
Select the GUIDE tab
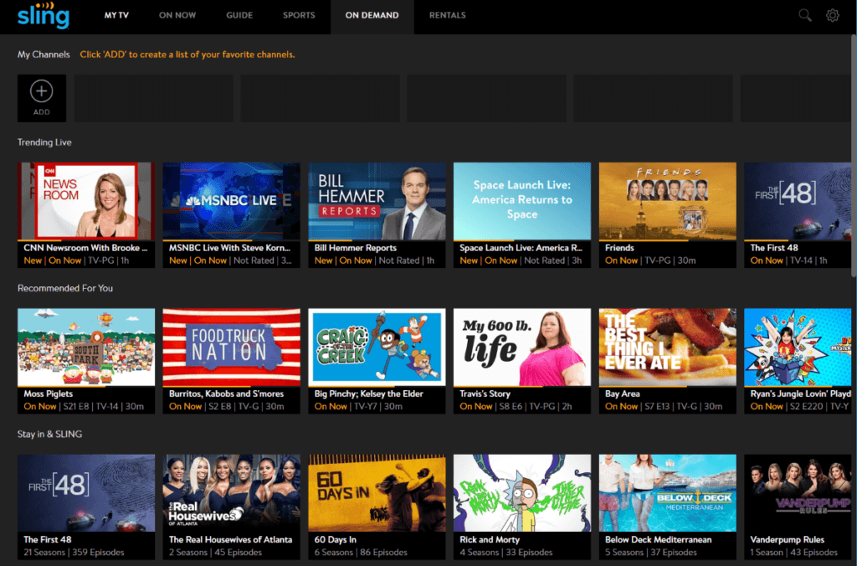pyautogui.click(x=239, y=15)
